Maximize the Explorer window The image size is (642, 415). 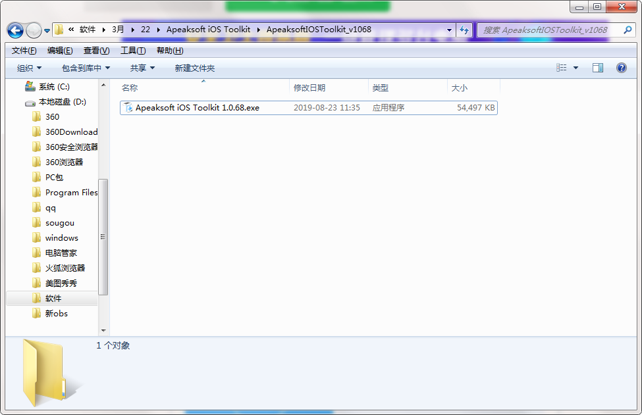point(597,7)
